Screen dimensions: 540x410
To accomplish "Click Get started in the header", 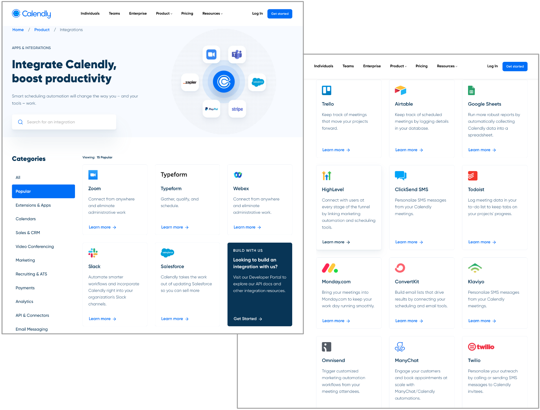I will [x=279, y=14].
